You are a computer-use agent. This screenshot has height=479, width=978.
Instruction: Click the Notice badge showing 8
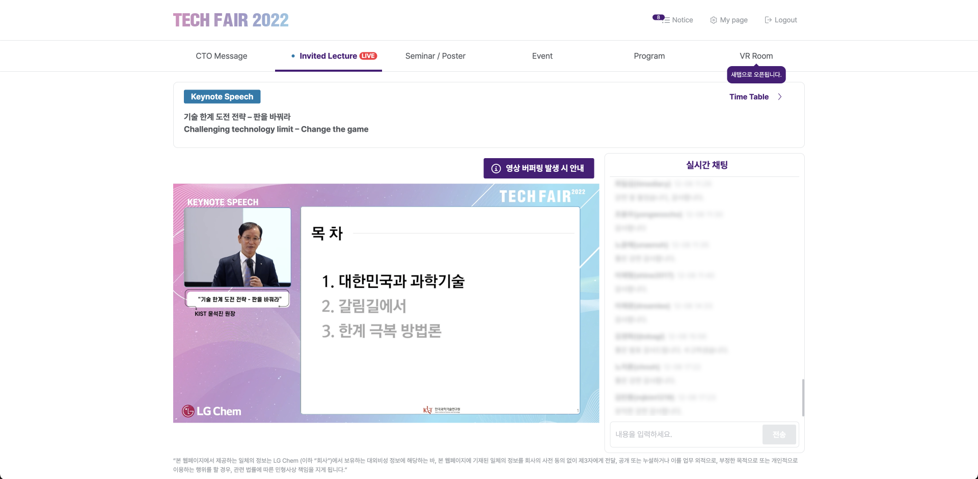[658, 17]
